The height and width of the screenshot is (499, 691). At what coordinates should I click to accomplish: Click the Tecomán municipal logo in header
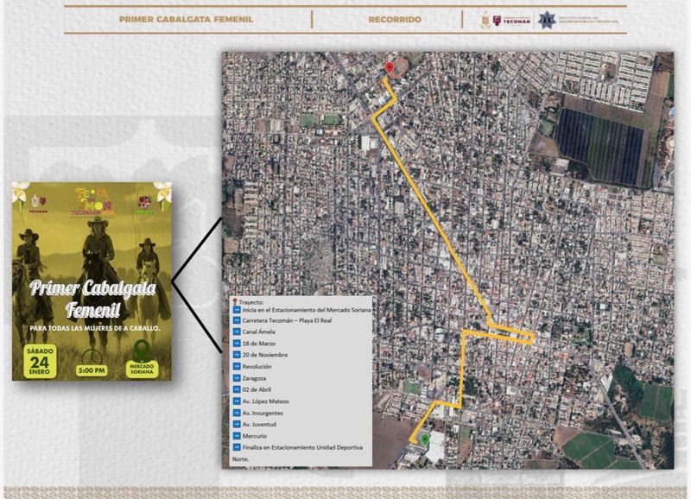[x=512, y=19]
